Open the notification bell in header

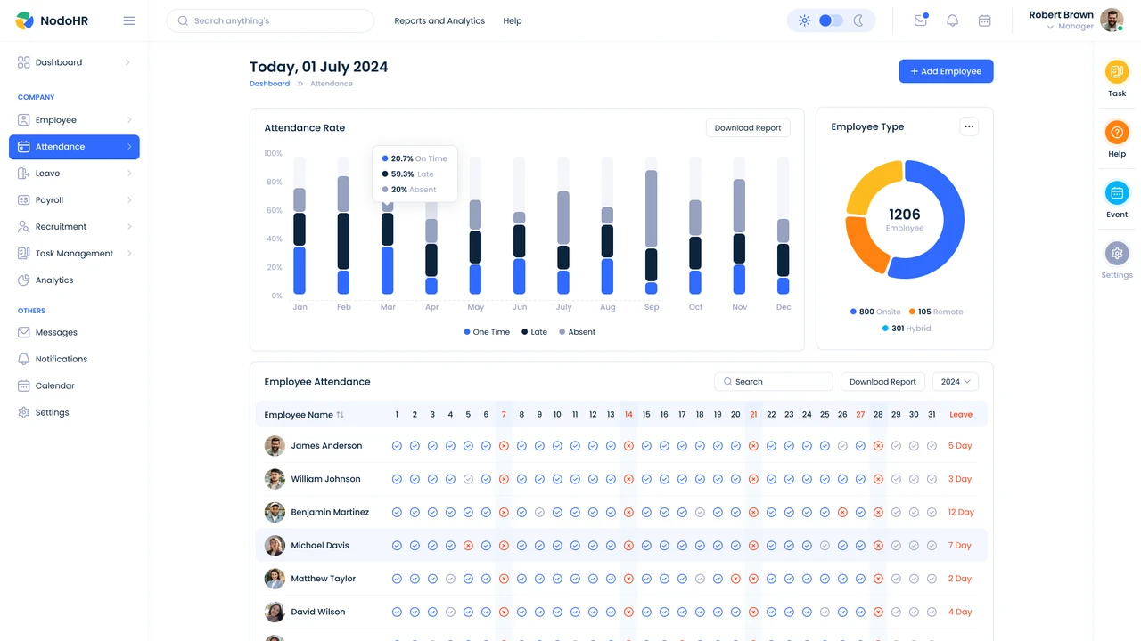[952, 20]
